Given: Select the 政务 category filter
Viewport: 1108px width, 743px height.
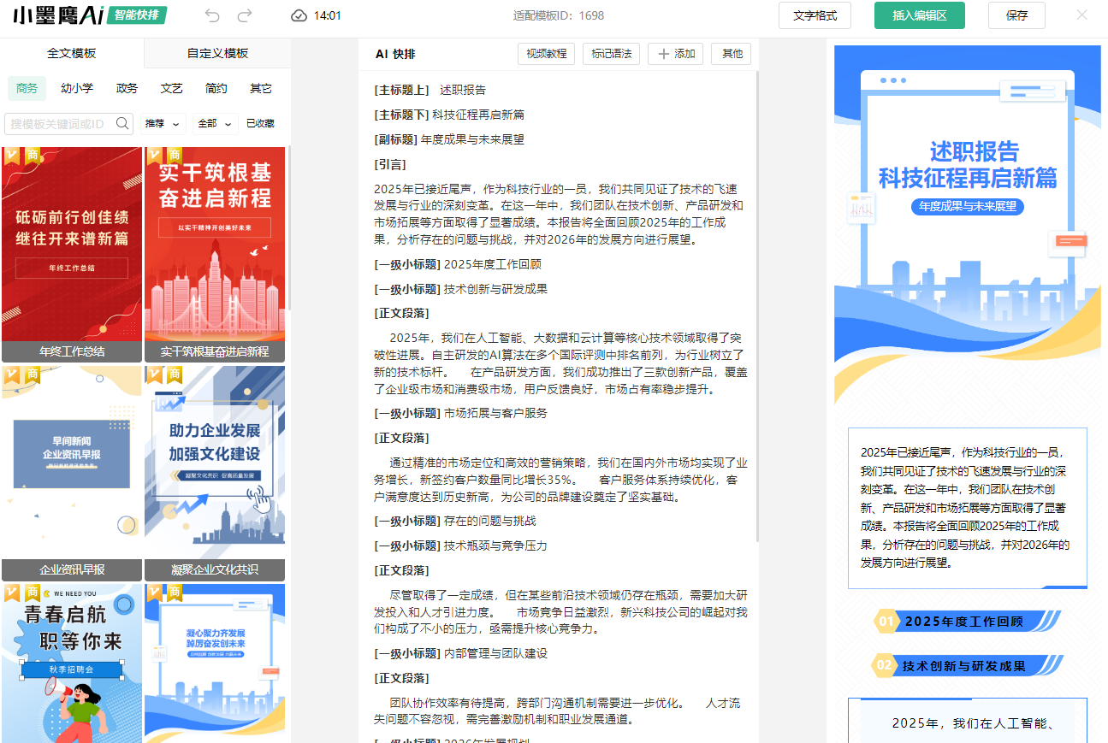Looking at the screenshot, I should (x=127, y=88).
